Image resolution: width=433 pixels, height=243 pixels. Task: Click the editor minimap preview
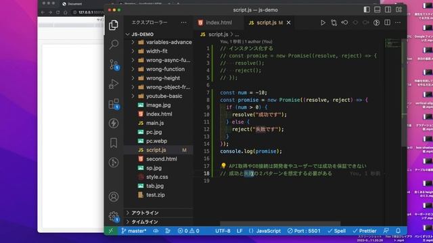click(x=393, y=43)
